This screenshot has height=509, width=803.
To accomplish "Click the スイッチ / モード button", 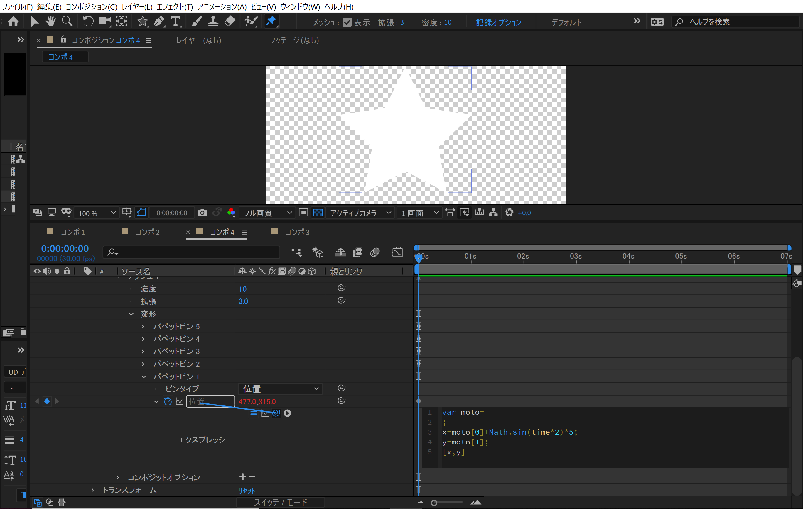I will [281, 502].
